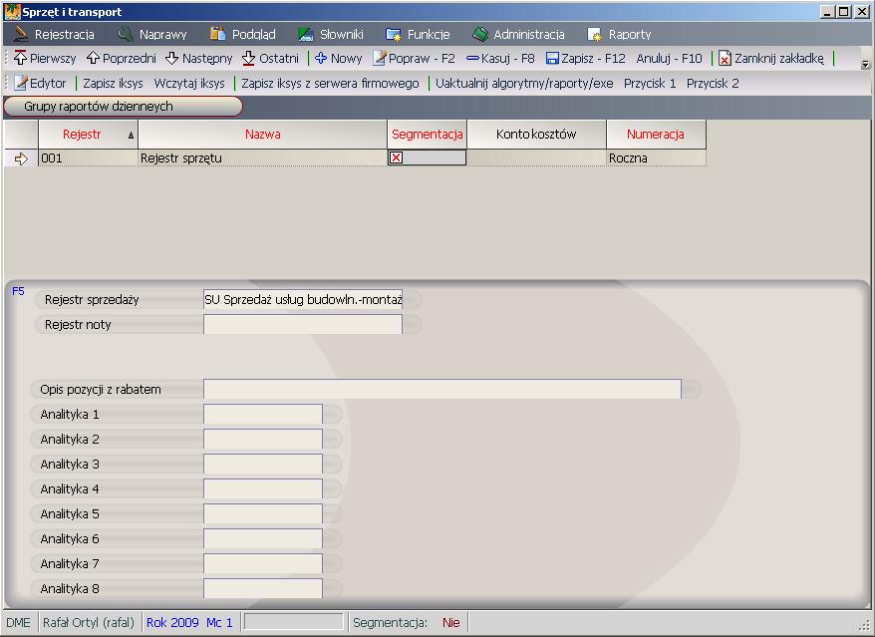
Task: Go to first record with Pierwszy
Action: pyautogui.click(x=45, y=59)
